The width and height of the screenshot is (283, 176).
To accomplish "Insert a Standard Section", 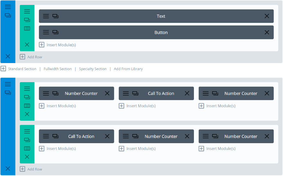I will [19, 69].
